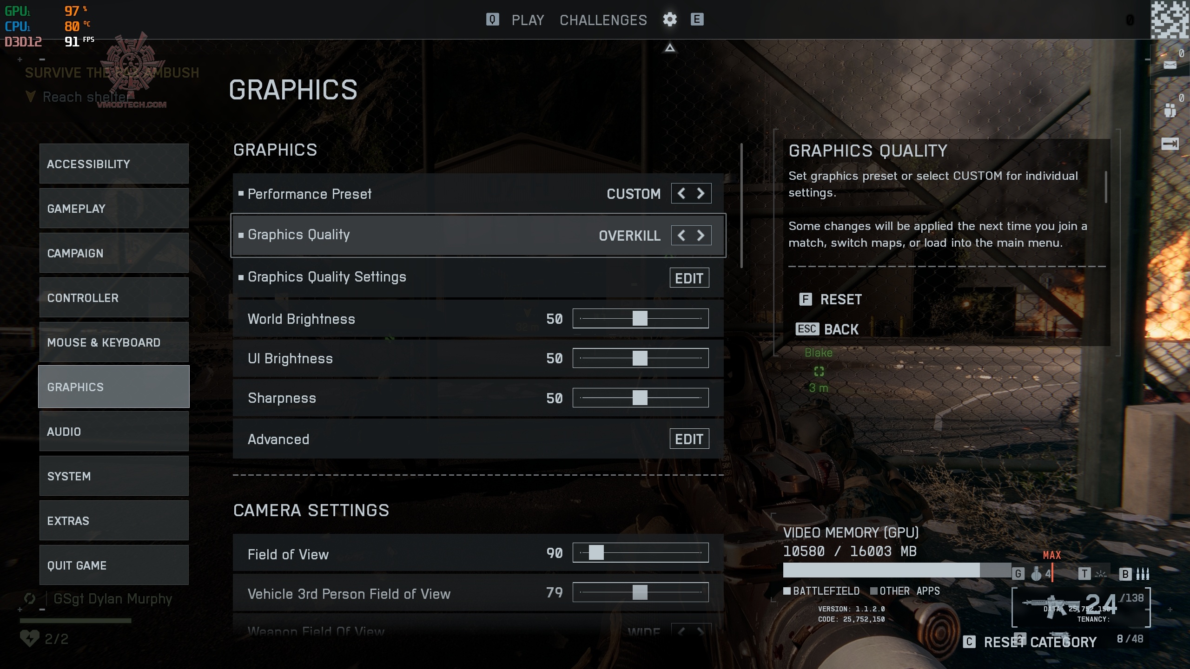Click the Field of View value 90
This screenshot has width=1190, height=669.
point(555,553)
